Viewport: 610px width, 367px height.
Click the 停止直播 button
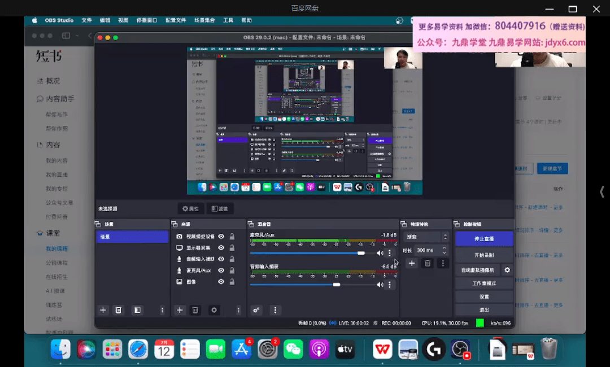coord(484,239)
